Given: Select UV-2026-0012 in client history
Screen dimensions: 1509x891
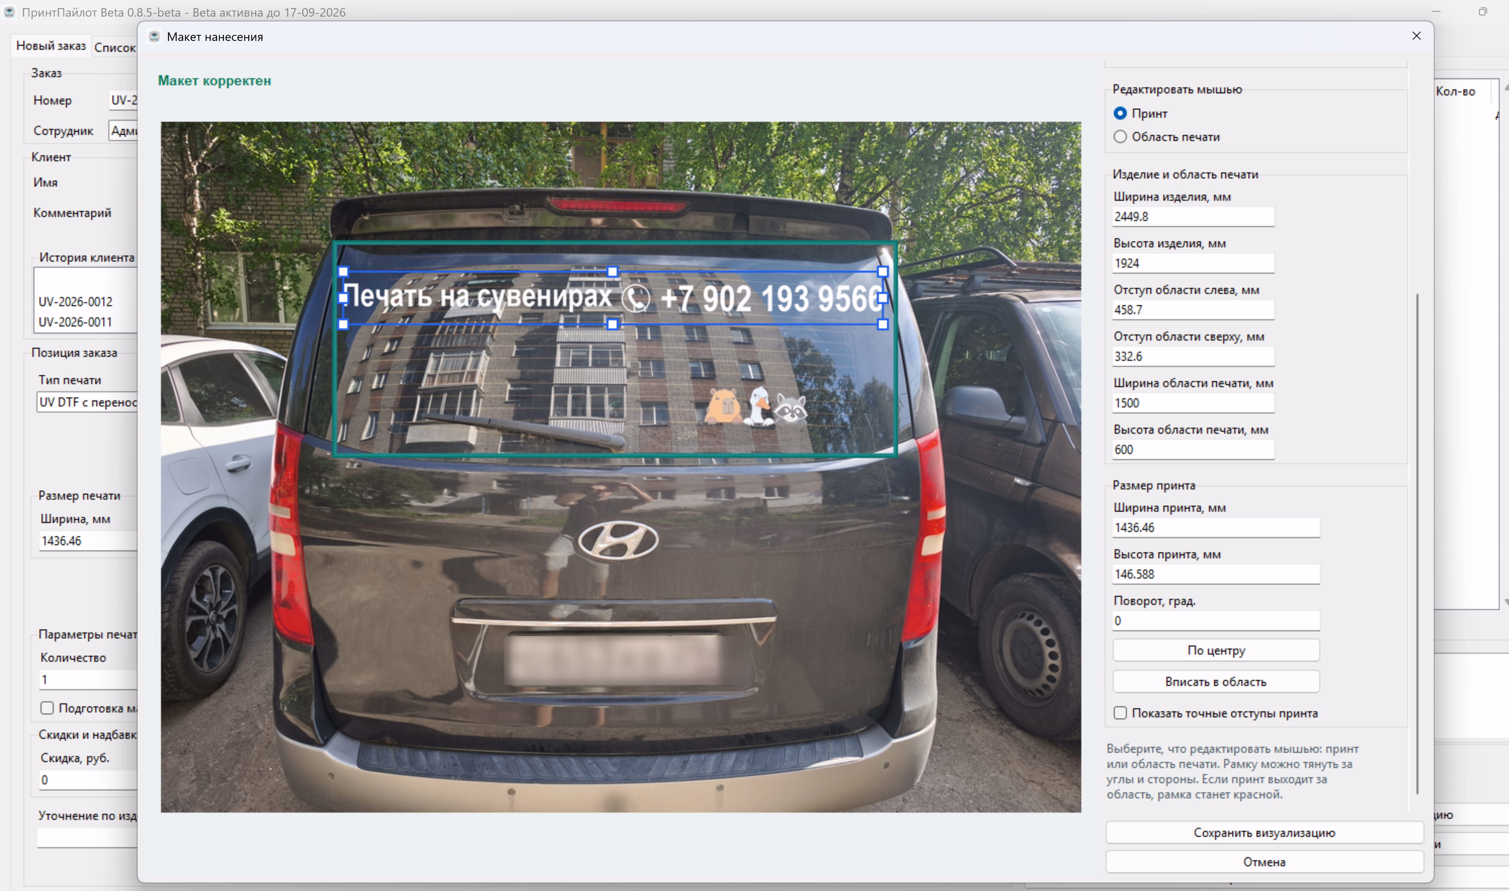Looking at the screenshot, I should pos(76,301).
